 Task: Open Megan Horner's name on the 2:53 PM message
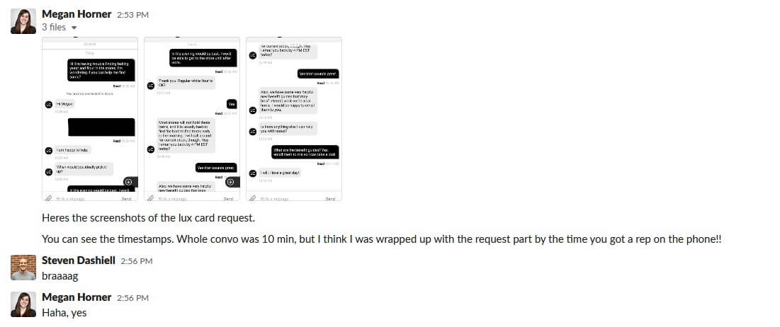(77, 14)
